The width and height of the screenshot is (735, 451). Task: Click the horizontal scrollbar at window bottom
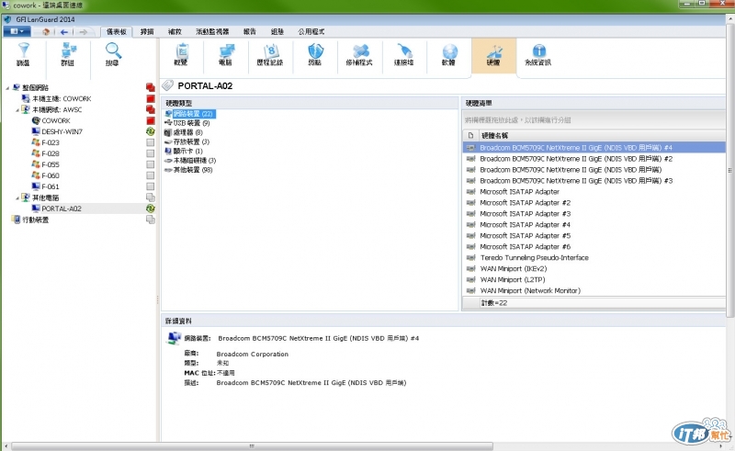pos(252,445)
